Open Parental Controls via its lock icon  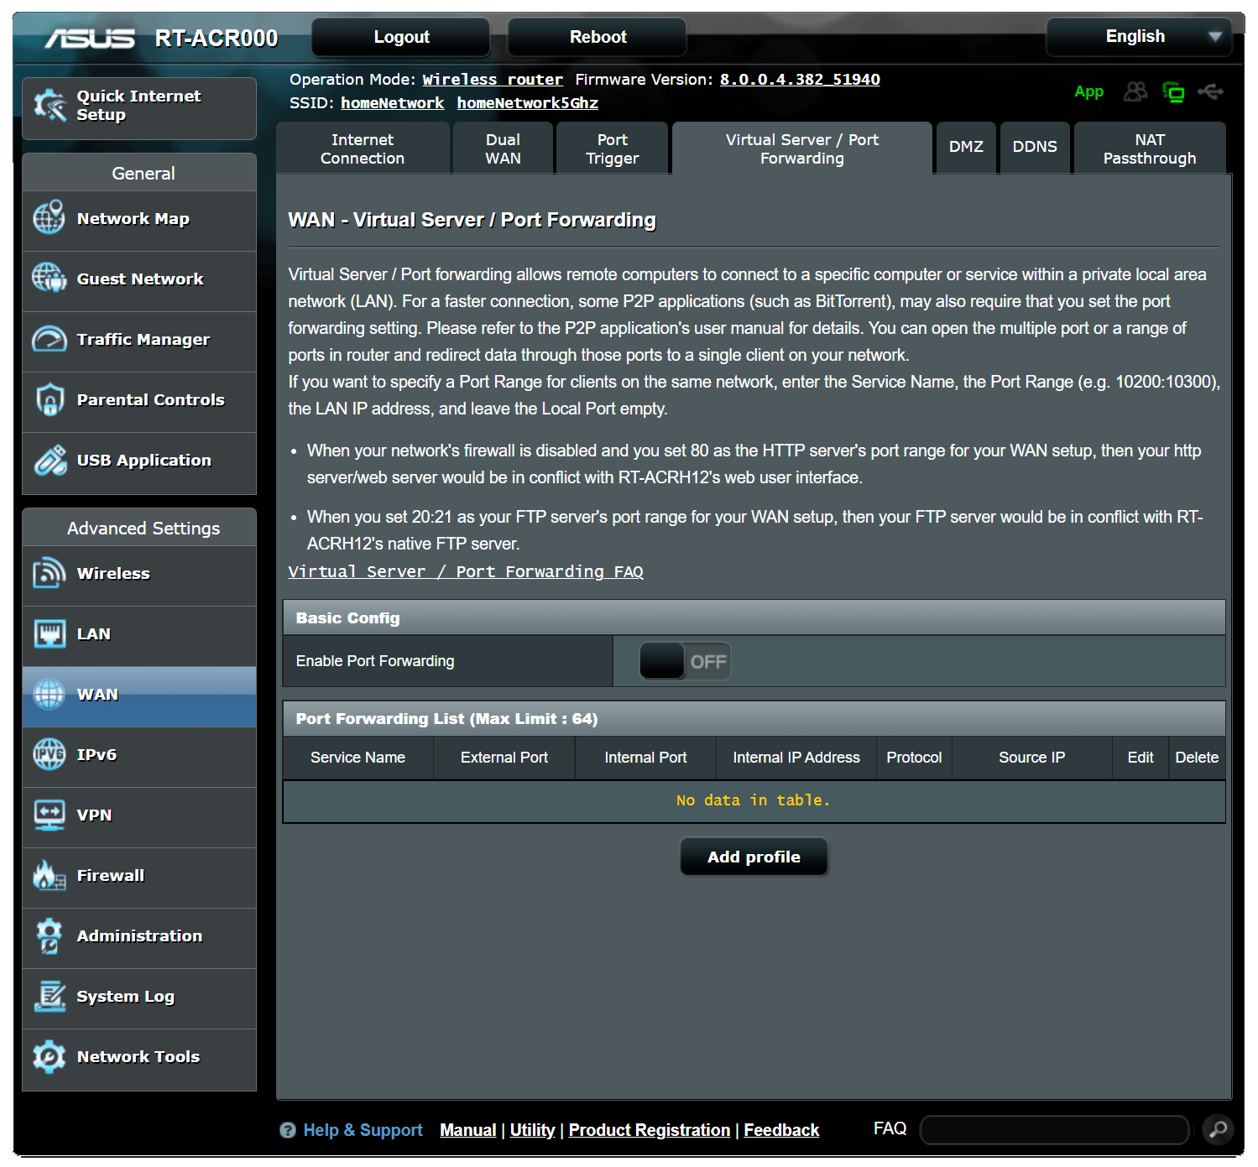click(x=49, y=399)
